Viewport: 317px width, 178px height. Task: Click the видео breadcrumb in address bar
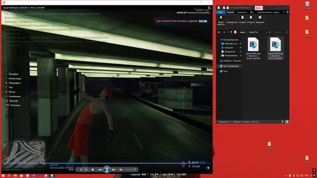(242, 32)
